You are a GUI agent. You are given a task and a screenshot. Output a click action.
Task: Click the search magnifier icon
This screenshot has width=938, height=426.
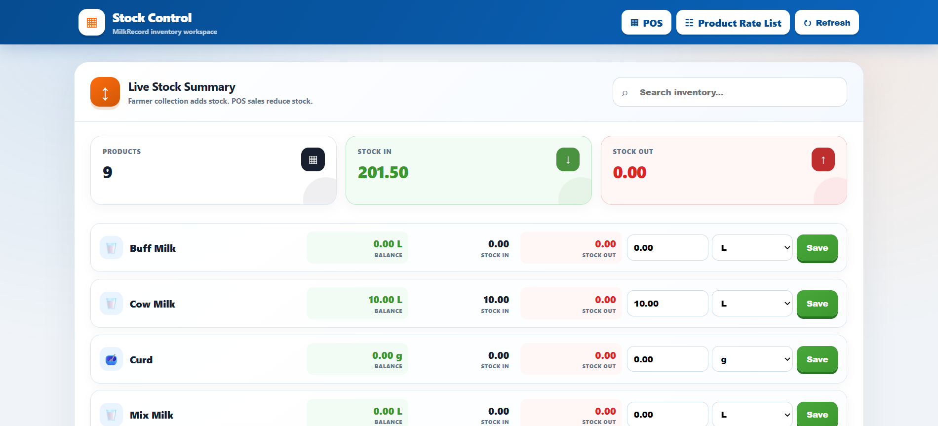click(625, 93)
